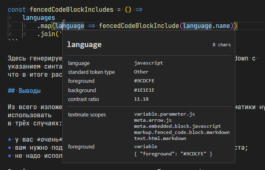This screenshot has width=265, height=170.
Task: Click the 'standard token type' label
Action: point(91,72)
